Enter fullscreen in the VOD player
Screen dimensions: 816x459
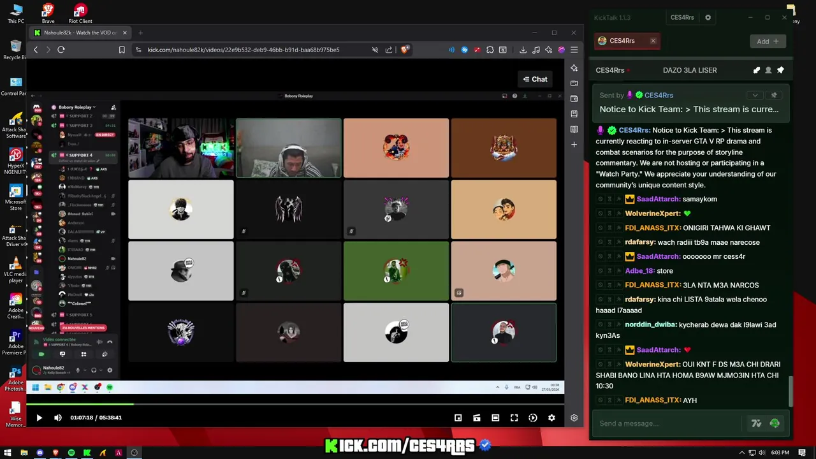tap(514, 418)
